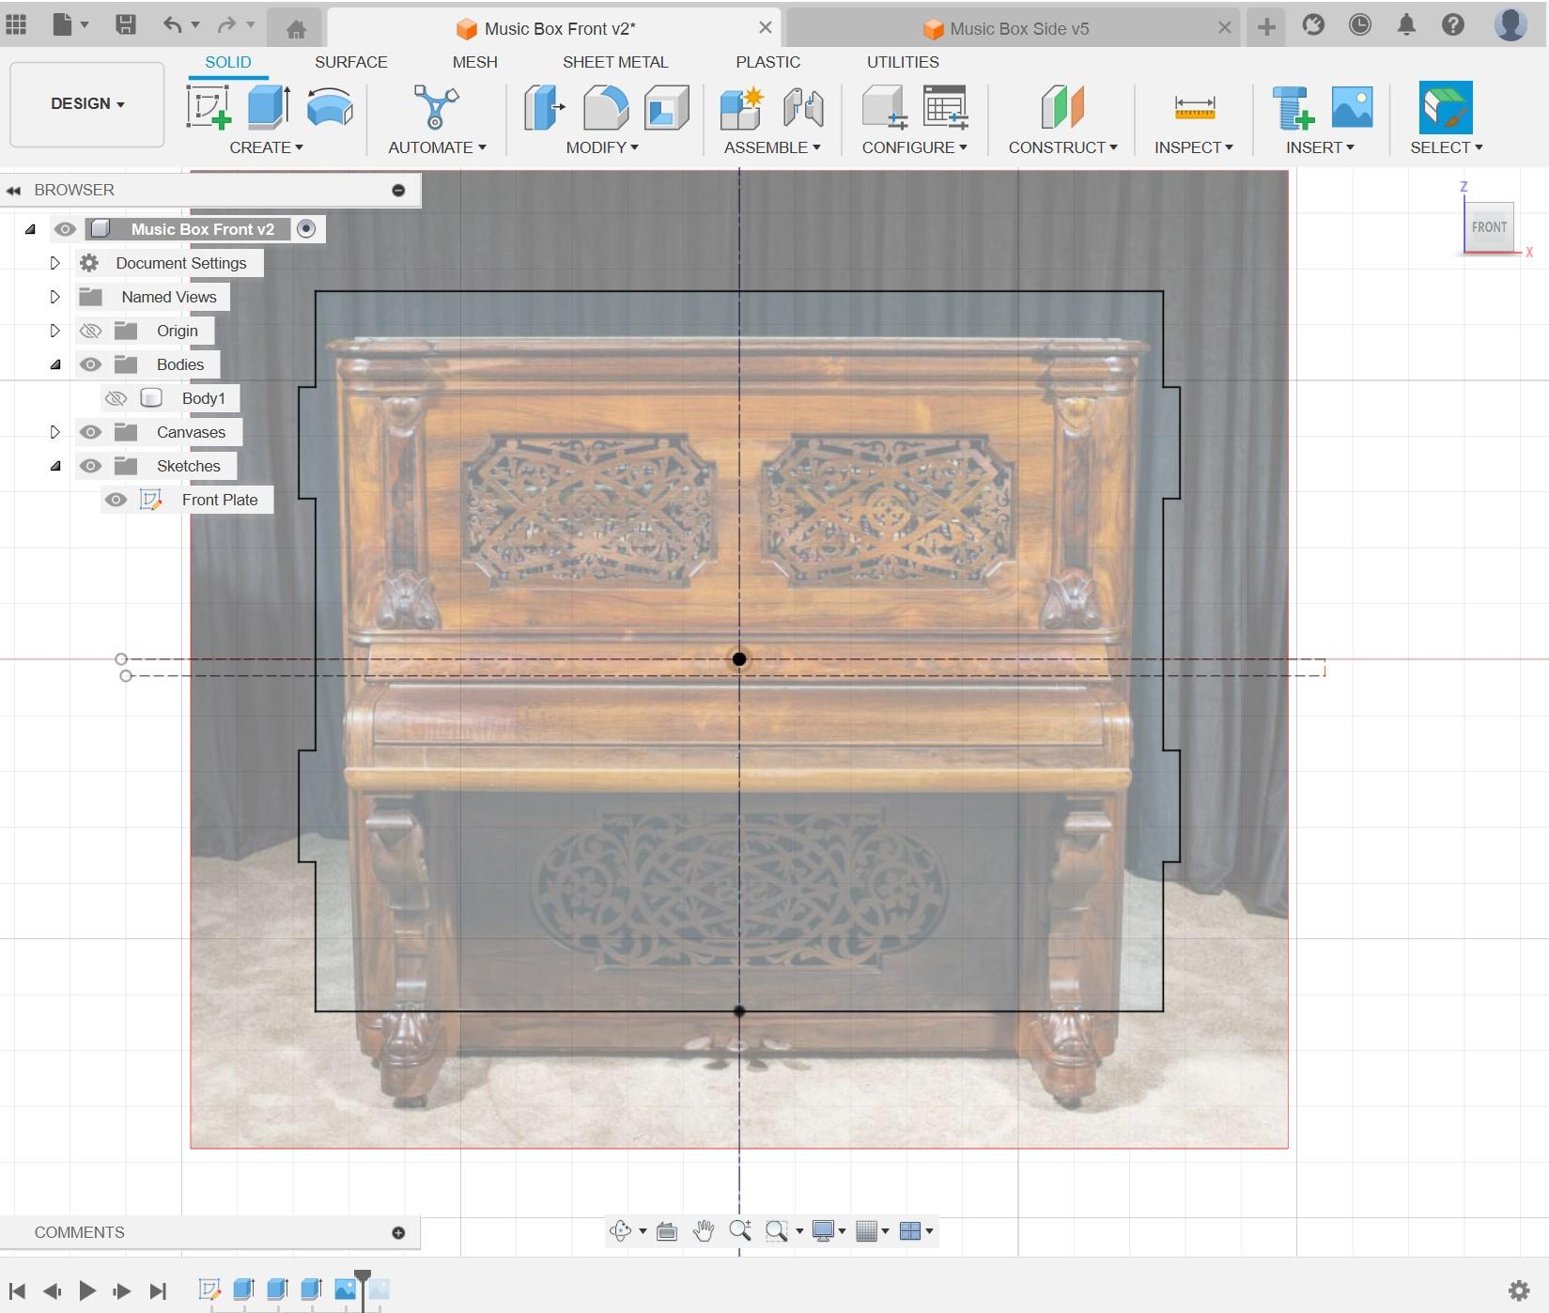Show Body1 in the Bodies folder
The height and width of the screenshot is (1313, 1549).
pos(116,397)
